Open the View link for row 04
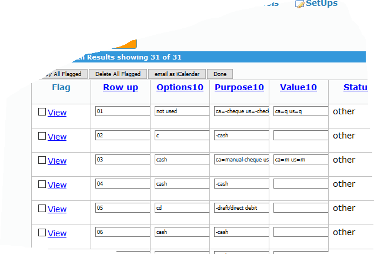The image size is (374, 254). (57, 185)
